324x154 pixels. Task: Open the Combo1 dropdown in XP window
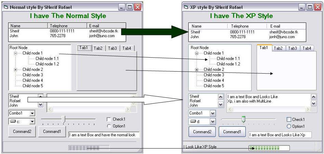tap(212, 113)
